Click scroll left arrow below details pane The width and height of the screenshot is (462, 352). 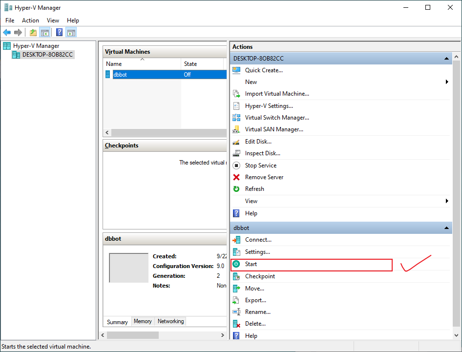(x=103, y=335)
